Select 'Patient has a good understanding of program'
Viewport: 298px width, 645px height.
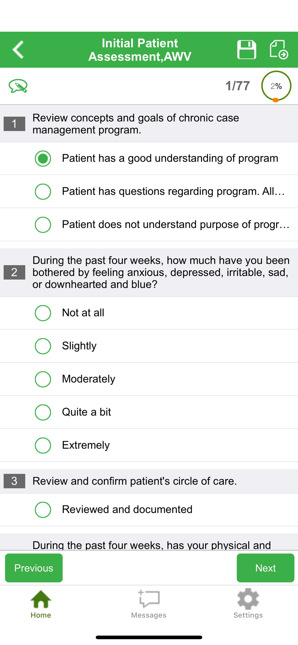pos(149,158)
